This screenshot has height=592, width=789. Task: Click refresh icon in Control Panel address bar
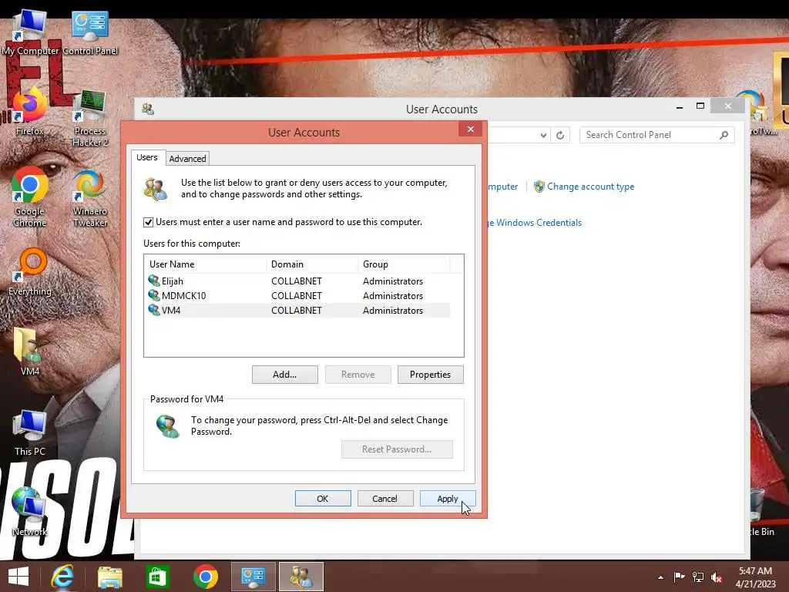[x=560, y=135]
